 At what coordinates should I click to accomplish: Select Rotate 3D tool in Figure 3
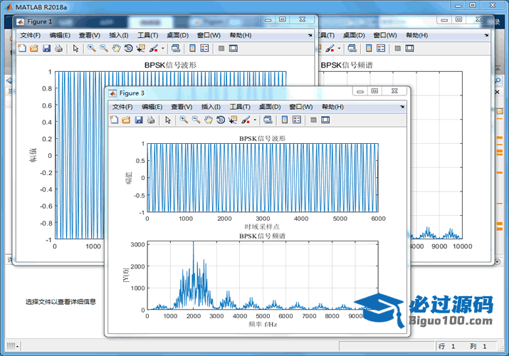click(x=221, y=120)
